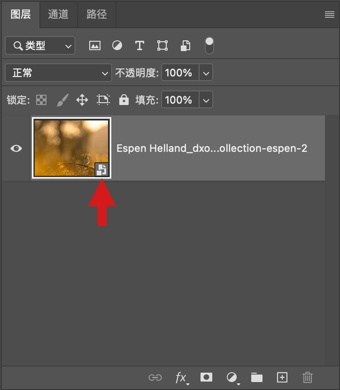Screen dimensions: 340x390
Task: Open the Layers panel menu icon
Action: (x=329, y=15)
